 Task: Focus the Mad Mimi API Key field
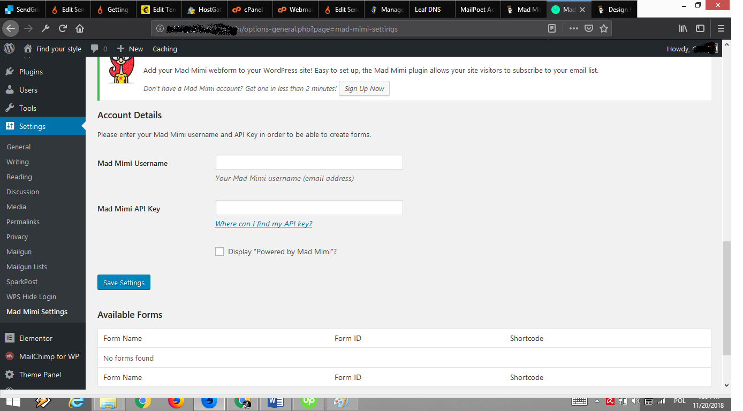point(309,208)
